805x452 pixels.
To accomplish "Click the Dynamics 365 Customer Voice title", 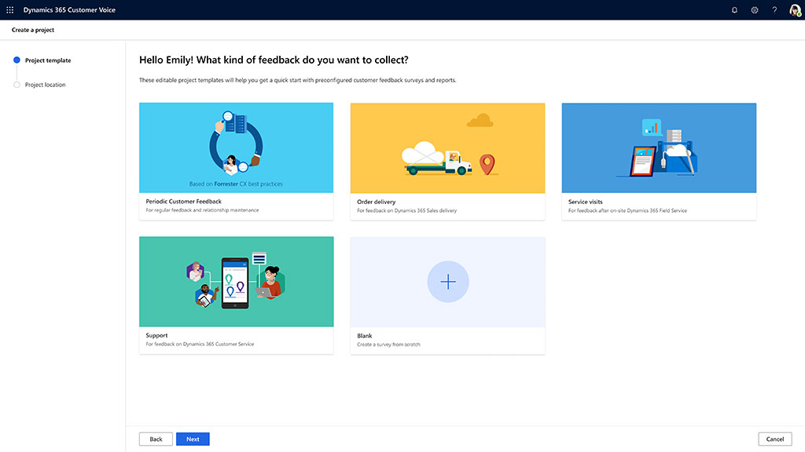I will [x=68, y=9].
